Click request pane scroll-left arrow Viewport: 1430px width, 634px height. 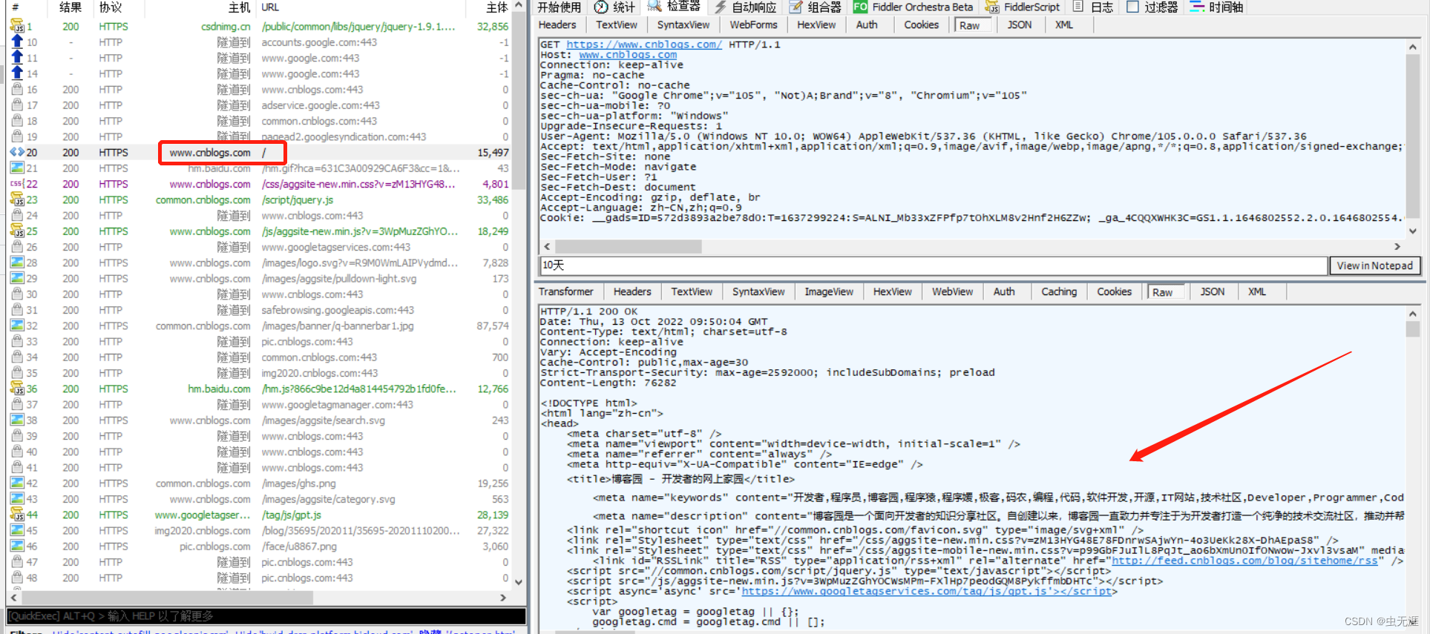pyautogui.click(x=547, y=246)
